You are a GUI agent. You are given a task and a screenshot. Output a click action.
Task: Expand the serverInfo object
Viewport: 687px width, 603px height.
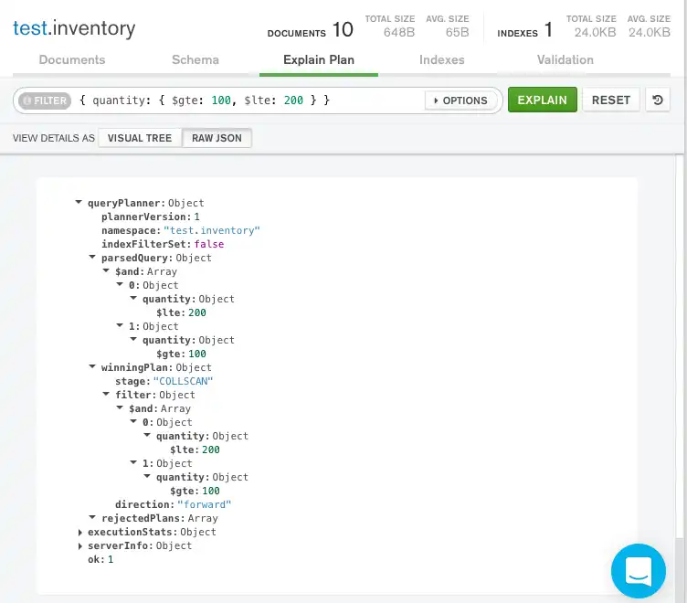(79, 545)
